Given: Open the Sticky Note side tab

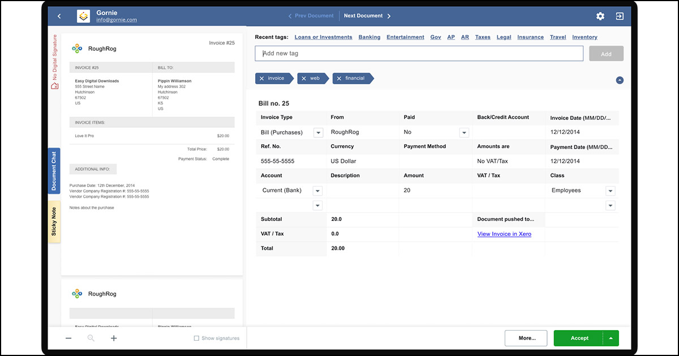Looking at the screenshot, I should coord(54,222).
